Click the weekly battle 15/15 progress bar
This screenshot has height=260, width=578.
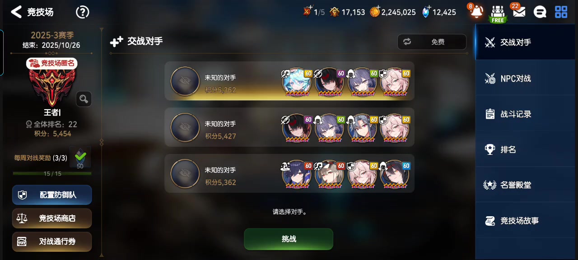point(52,174)
